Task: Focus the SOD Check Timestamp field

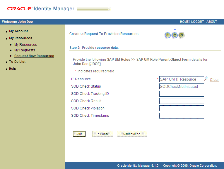Action: 182,116
